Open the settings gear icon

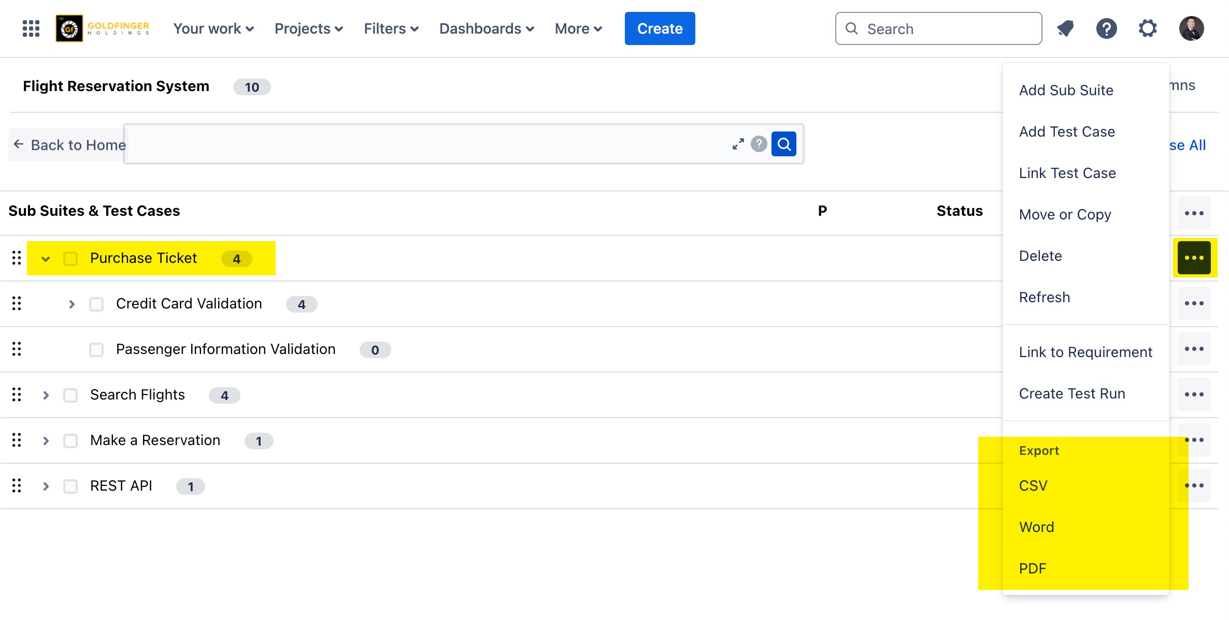[1148, 28]
